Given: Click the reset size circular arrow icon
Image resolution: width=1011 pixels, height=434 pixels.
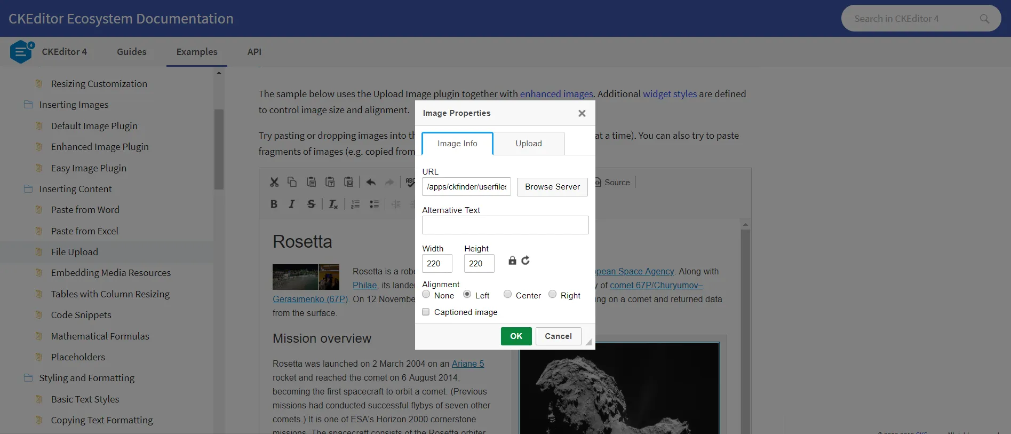Looking at the screenshot, I should (x=526, y=261).
